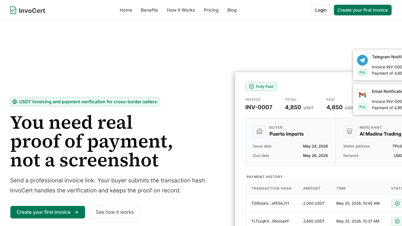The image size is (402, 226).
Task: Click time May 25, 2026, 10:37 AM
Action: click(358, 221)
